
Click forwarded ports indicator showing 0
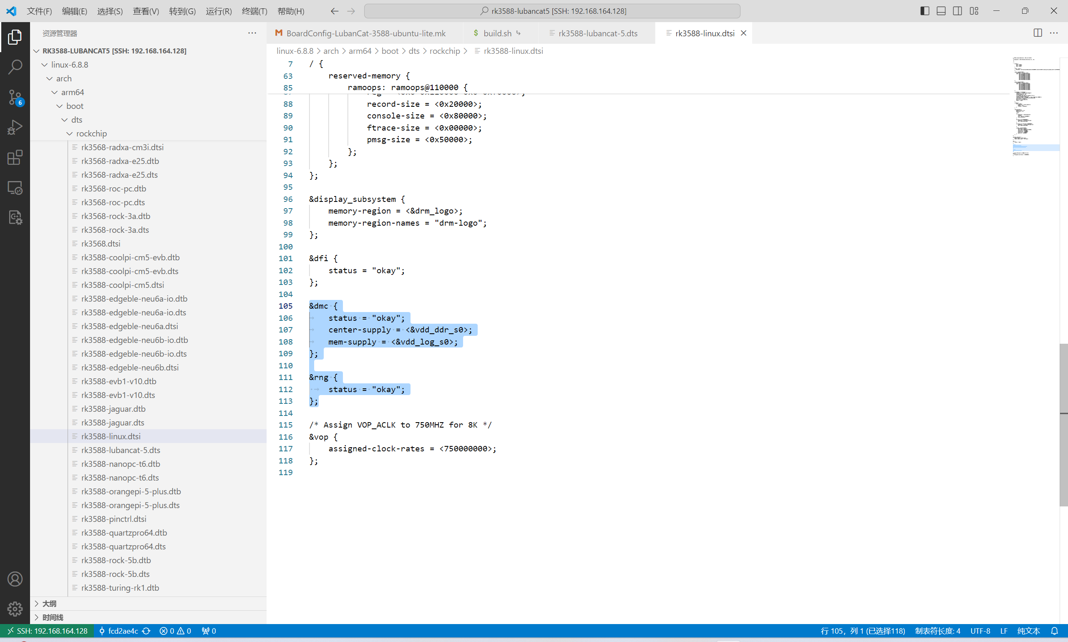[x=209, y=631]
